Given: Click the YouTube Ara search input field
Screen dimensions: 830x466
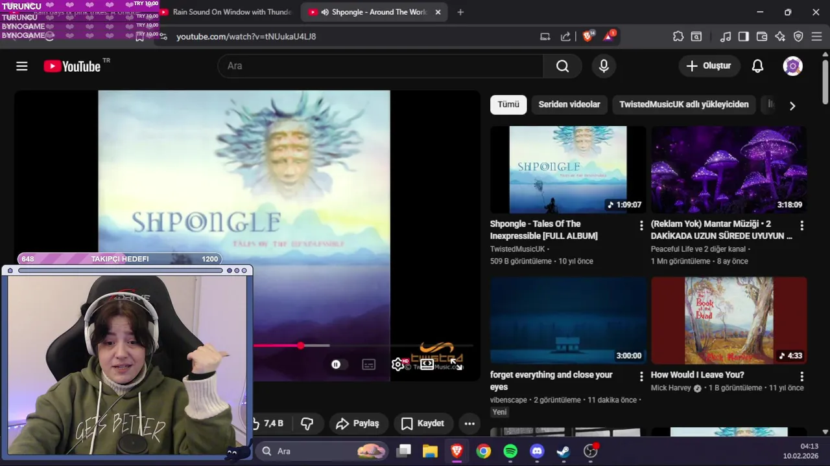Looking at the screenshot, I should click(381, 66).
